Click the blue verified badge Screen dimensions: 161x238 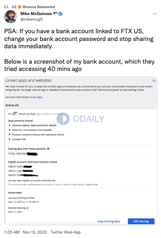click(61, 14)
